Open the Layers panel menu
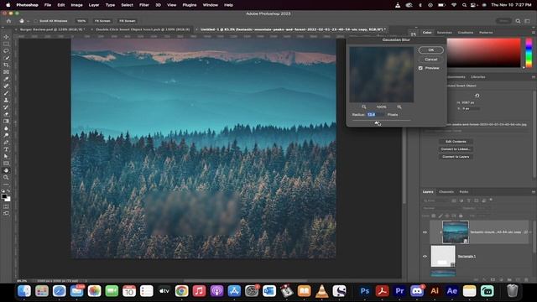 (533, 192)
